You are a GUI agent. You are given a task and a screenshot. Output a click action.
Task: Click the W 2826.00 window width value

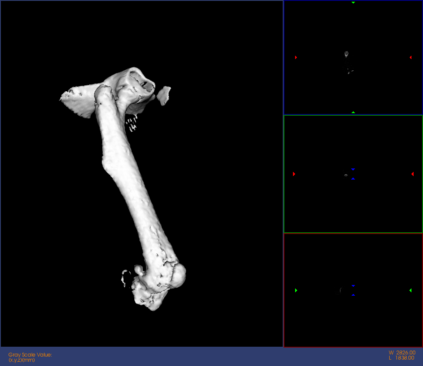pos(402,353)
